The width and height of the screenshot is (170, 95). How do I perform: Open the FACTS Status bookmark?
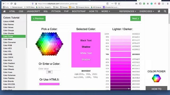(x=29, y=7)
